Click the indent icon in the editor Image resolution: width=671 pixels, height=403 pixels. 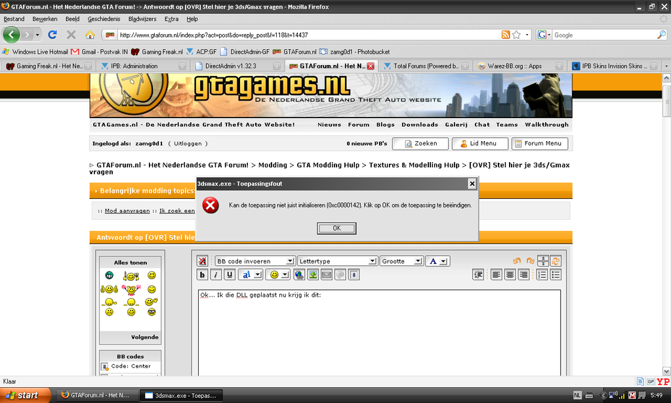(x=478, y=274)
